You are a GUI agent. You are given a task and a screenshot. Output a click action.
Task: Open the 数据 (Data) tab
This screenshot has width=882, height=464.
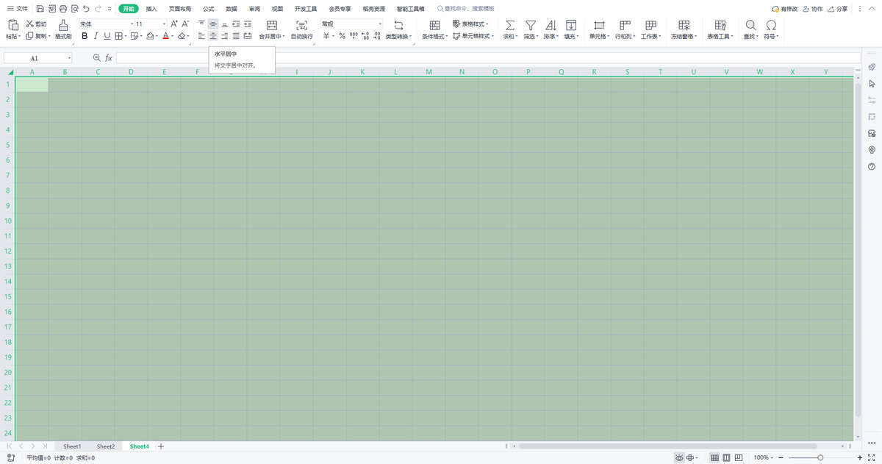[x=232, y=9]
